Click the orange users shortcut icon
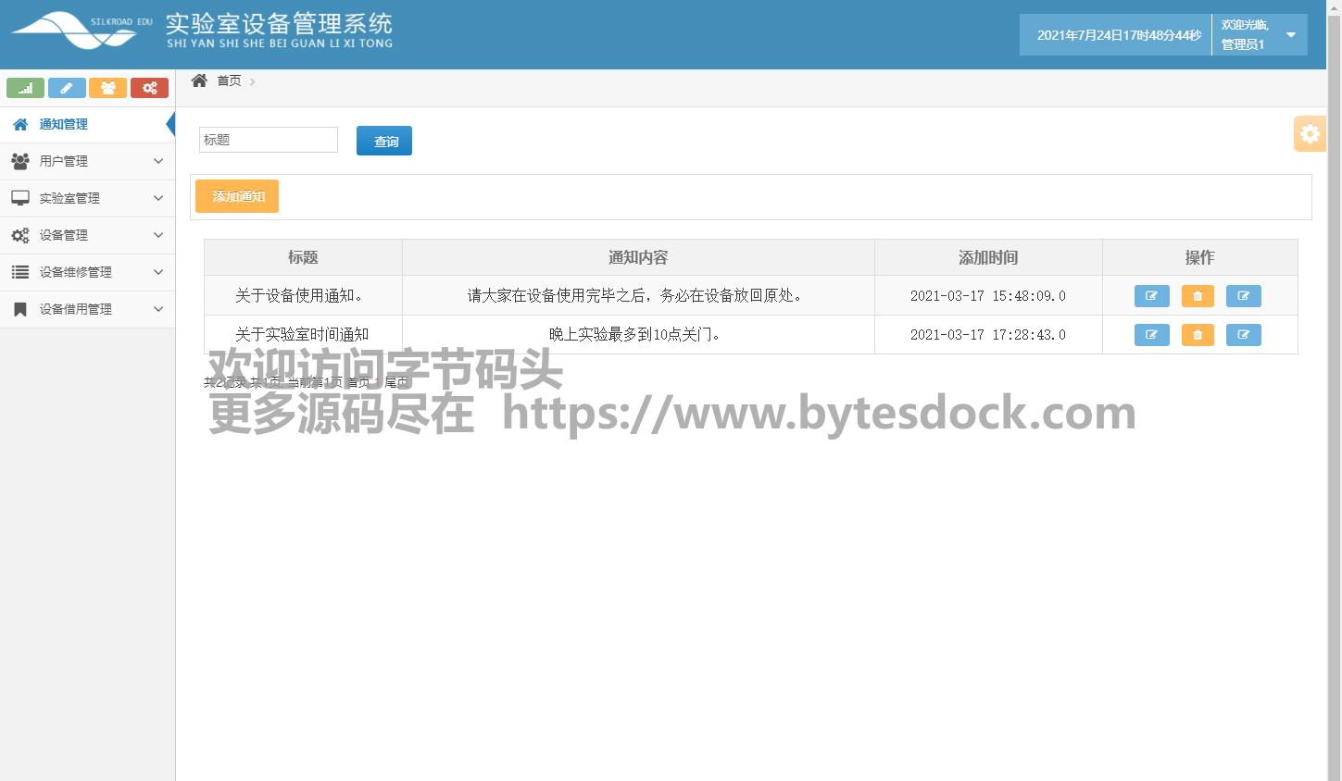 coord(107,88)
